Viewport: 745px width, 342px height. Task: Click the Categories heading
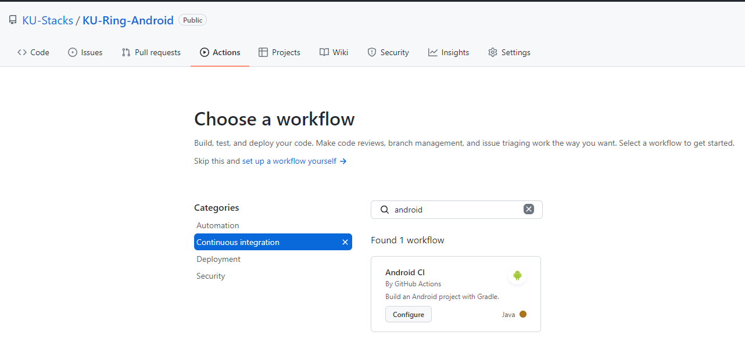[x=216, y=207]
